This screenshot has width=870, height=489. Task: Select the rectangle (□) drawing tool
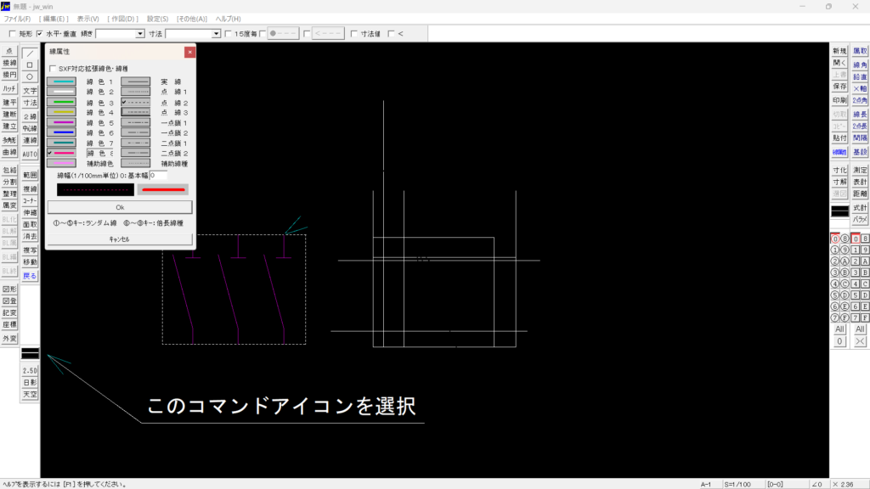(x=30, y=65)
